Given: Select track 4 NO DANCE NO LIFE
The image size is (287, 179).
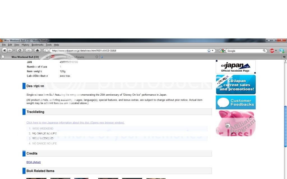Looking at the screenshot, I should tap(45, 143).
